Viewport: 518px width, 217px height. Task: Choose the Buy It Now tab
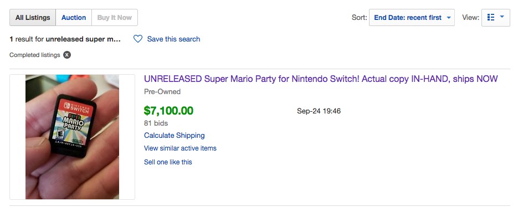click(x=115, y=18)
